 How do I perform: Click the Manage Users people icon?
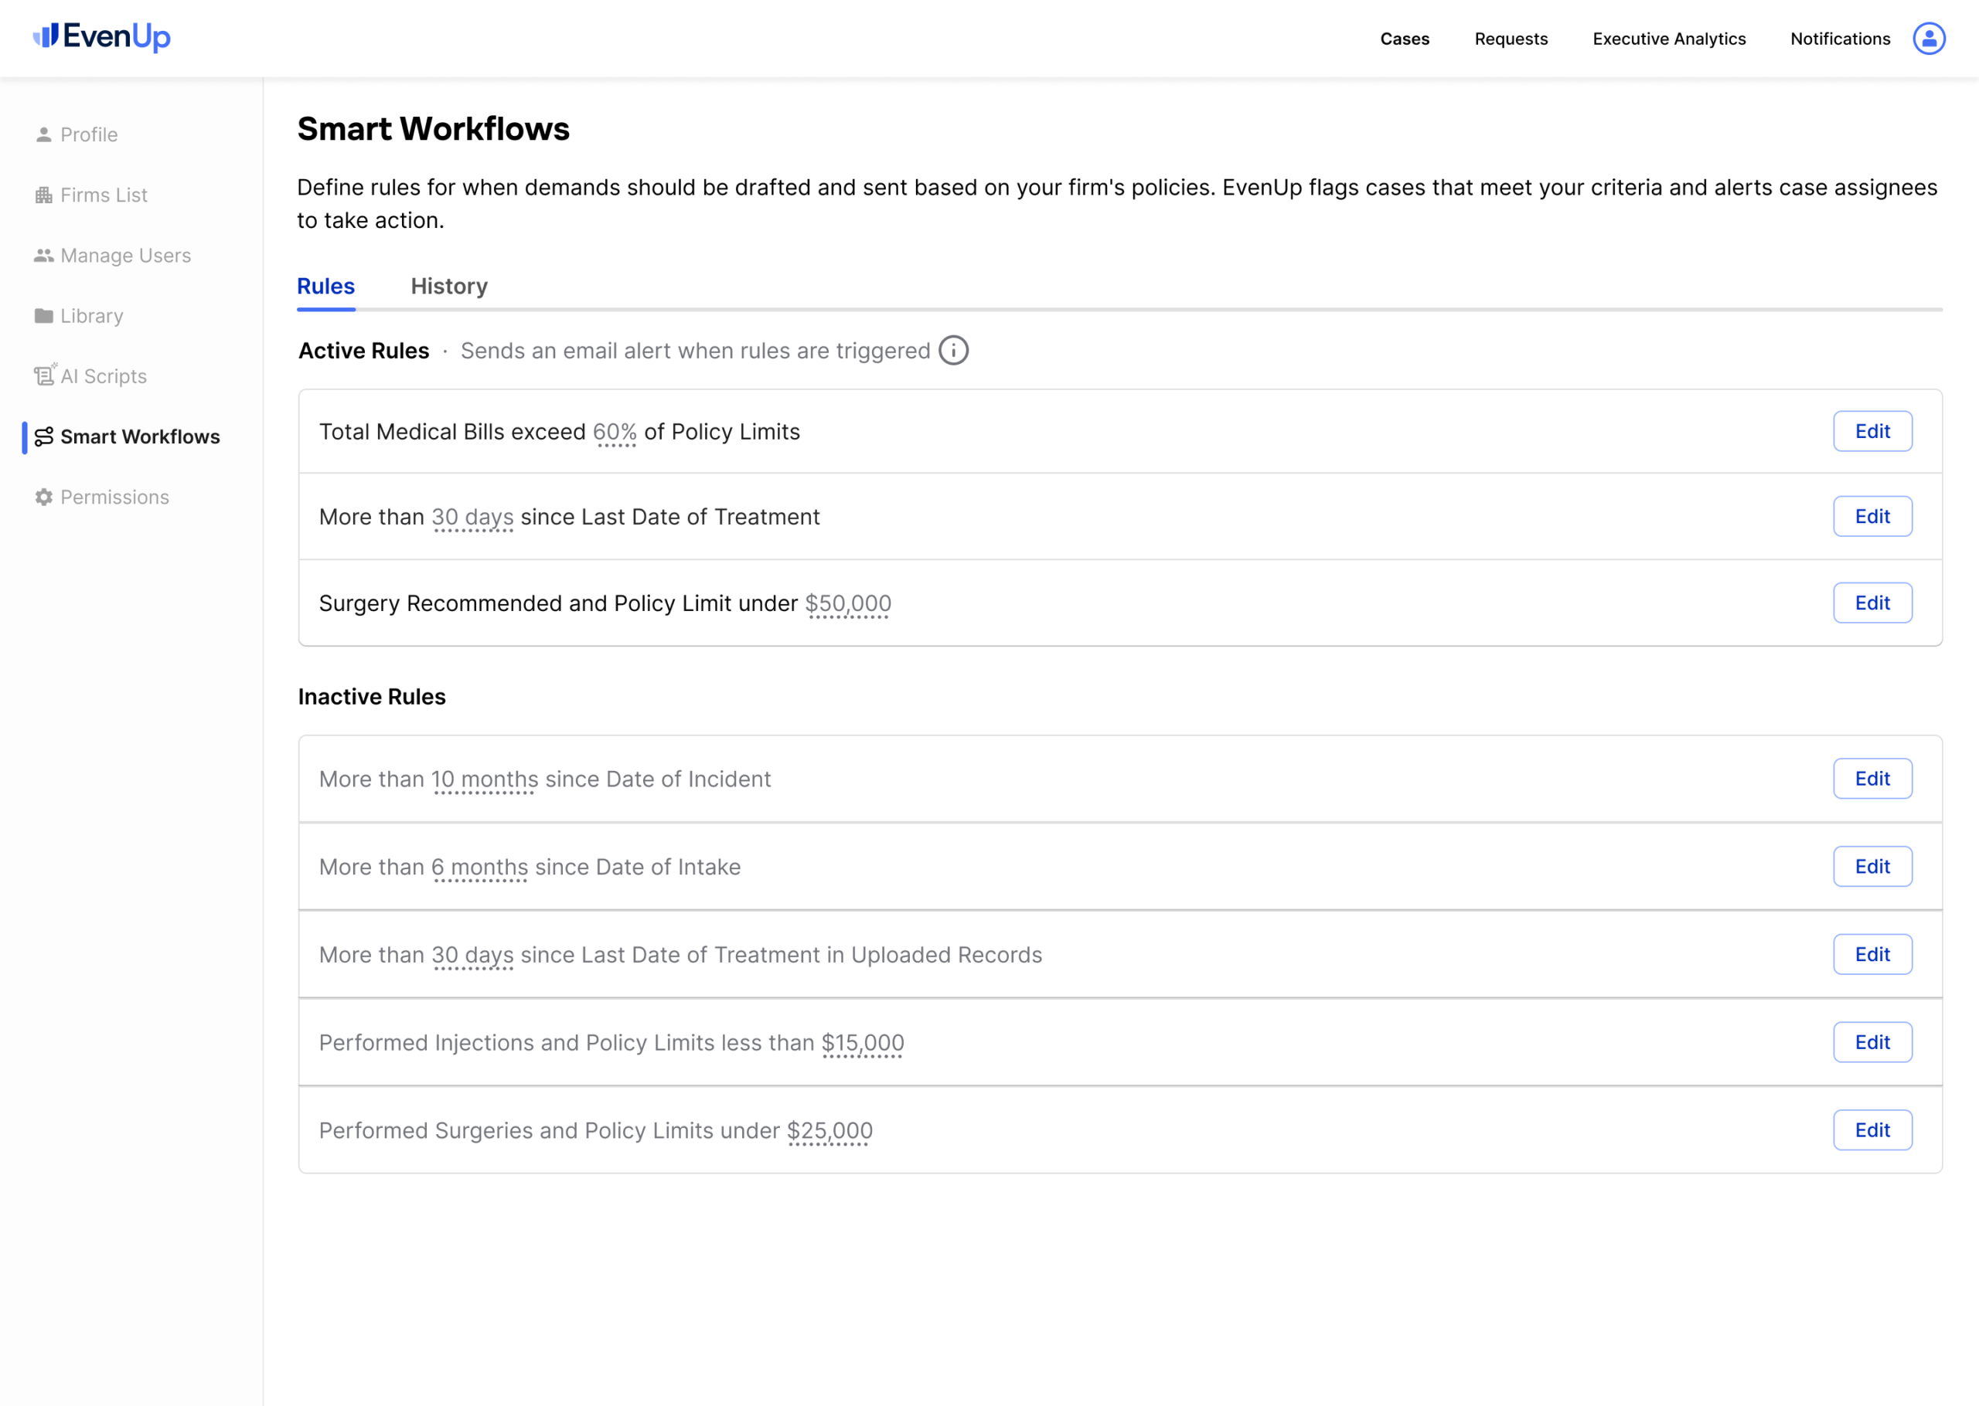tap(43, 256)
